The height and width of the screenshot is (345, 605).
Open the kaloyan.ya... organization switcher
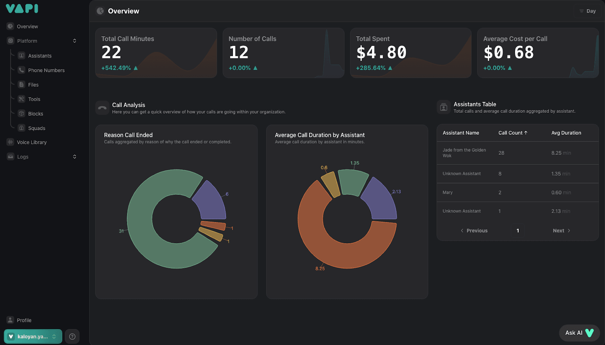tap(33, 336)
